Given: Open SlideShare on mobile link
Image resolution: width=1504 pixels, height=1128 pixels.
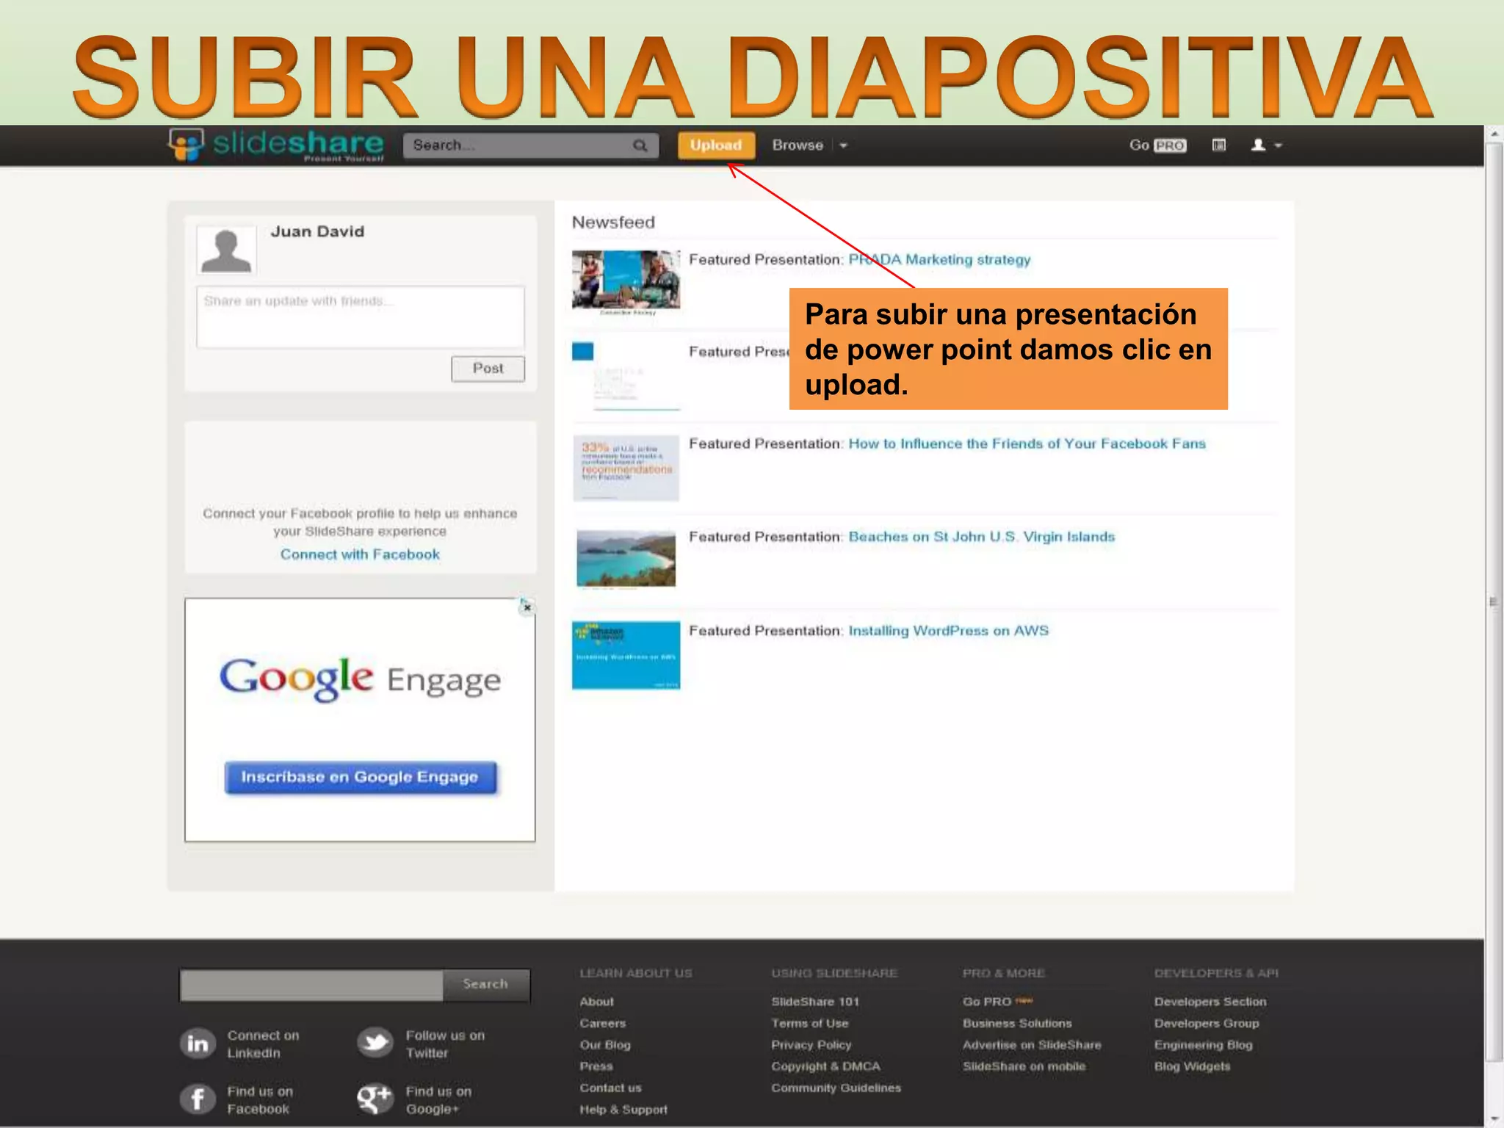Looking at the screenshot, I should [x=1024, y=1066].
